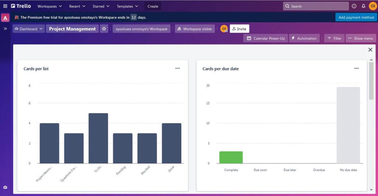Open the Calendar Power-Up

coord(265,38)
